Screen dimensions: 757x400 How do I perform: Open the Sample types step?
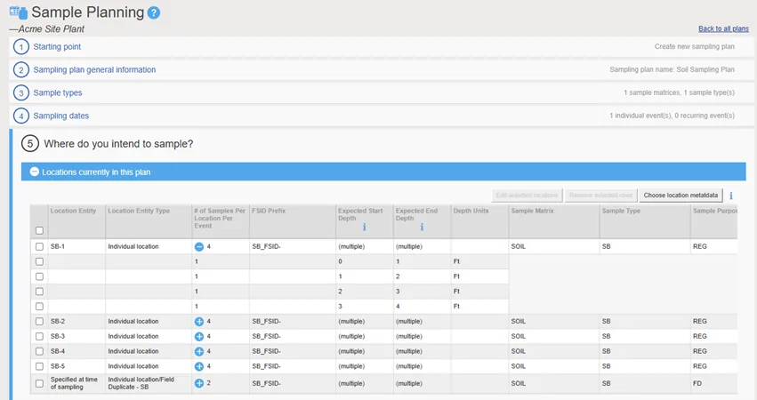pyautogui.click(x=58, y=92)
